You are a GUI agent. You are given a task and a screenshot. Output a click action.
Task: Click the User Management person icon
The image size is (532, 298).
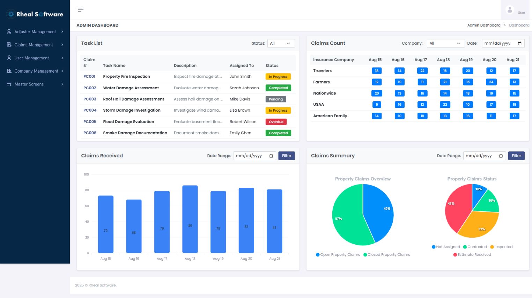tap(9, 58)
